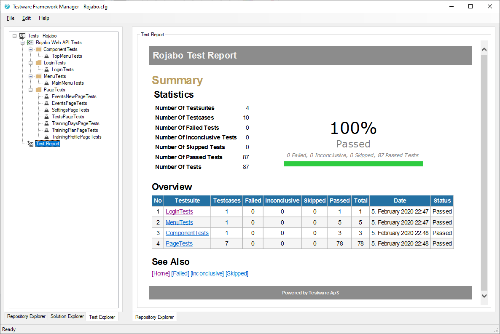Collapse the PageTests folder in tree
Image resolution: width=500 pixels, height=334 pixels.
(x=31, y=90)
